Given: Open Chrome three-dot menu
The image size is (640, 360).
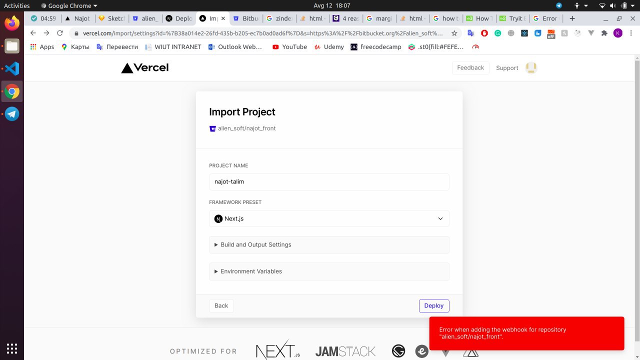Looking at the screenshot, I should (630, 33).
